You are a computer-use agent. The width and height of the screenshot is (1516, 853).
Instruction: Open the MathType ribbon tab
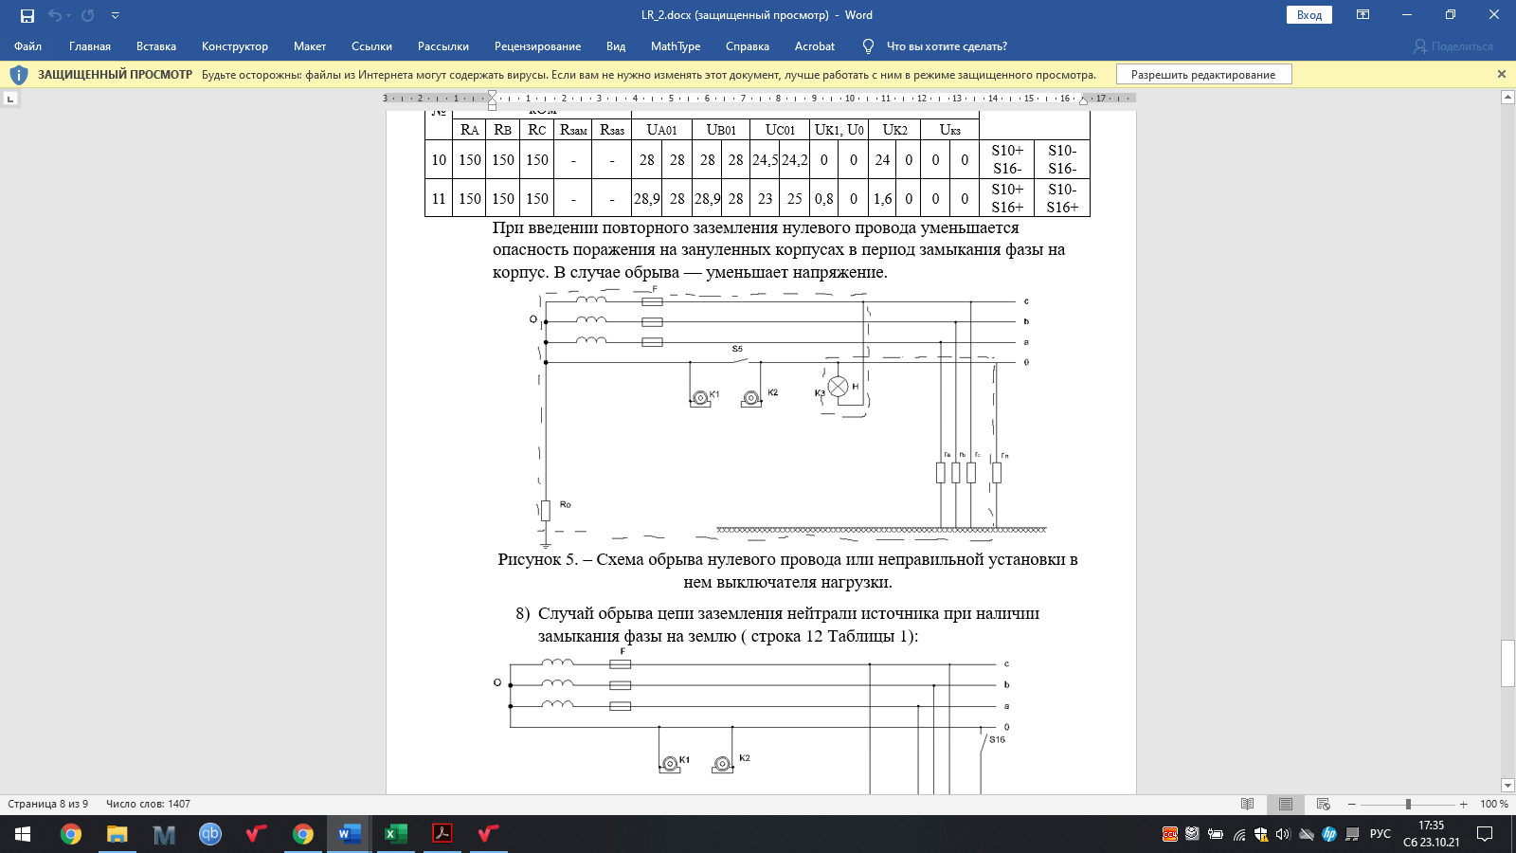(676, 46)
